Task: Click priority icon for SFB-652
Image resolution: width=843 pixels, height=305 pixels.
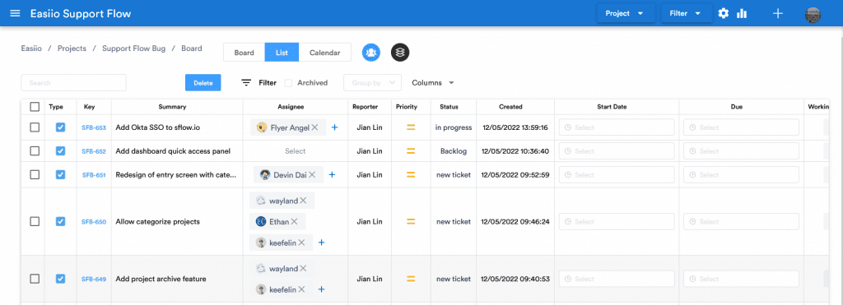Action: click(x=411, y=151)
